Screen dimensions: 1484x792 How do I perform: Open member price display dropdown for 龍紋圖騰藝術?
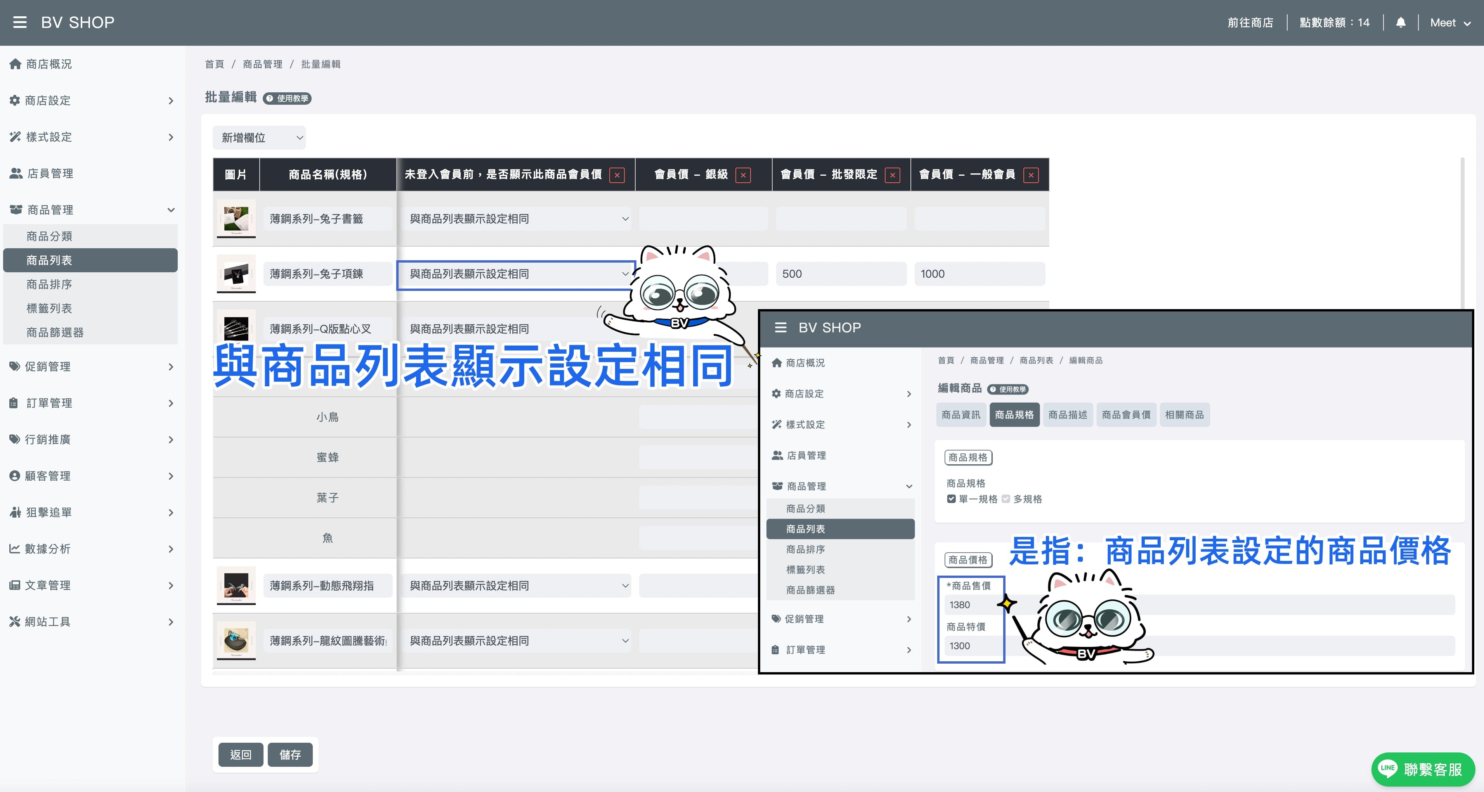[x=516, y=641]
